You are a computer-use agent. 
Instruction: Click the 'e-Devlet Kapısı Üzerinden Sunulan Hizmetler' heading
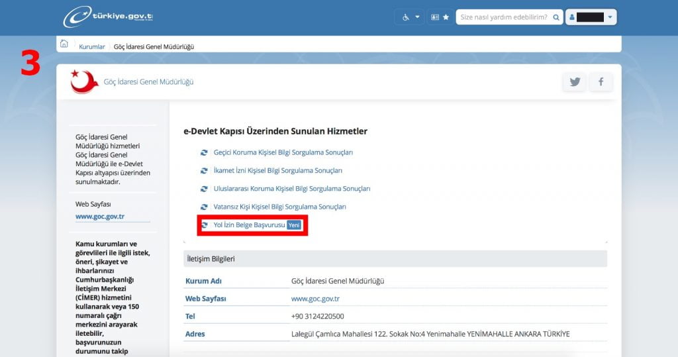pos(275,131)
